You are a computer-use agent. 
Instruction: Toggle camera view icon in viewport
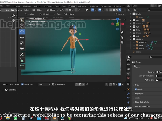point(122,42)
